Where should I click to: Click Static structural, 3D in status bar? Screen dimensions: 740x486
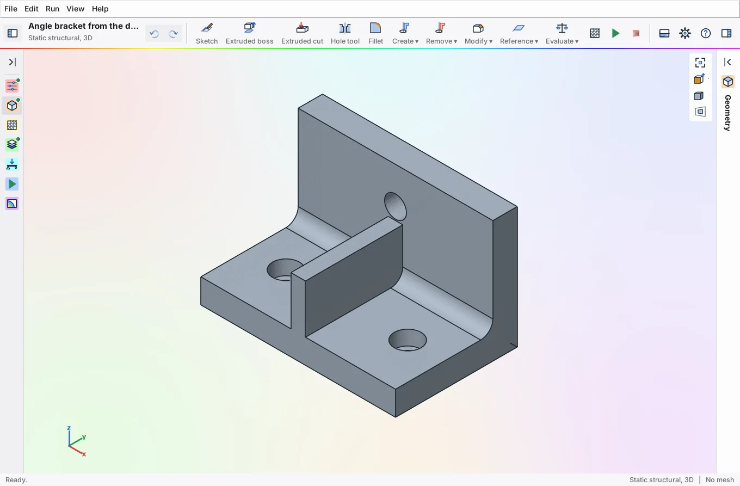tap(662, 479)
